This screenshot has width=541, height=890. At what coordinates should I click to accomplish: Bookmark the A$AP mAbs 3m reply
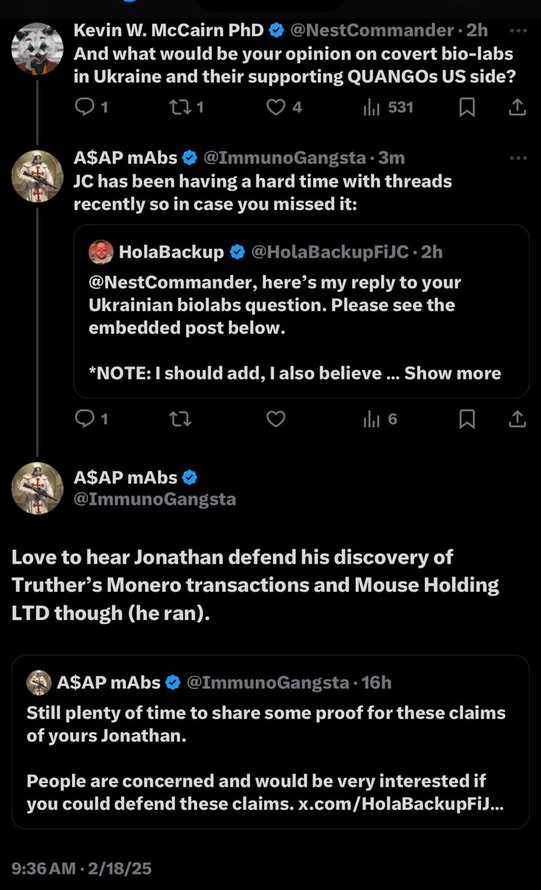pos(467,419)
